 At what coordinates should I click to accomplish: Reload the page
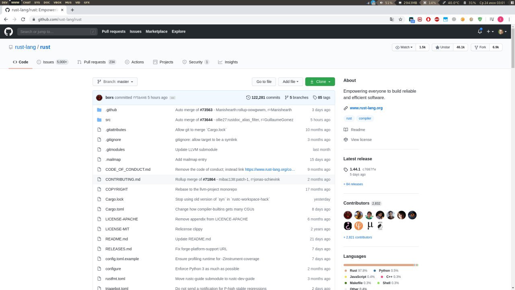click(x=23, y=19)
